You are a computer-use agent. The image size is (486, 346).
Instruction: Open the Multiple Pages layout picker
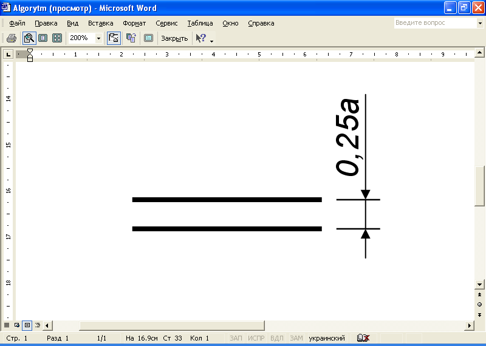57,38
